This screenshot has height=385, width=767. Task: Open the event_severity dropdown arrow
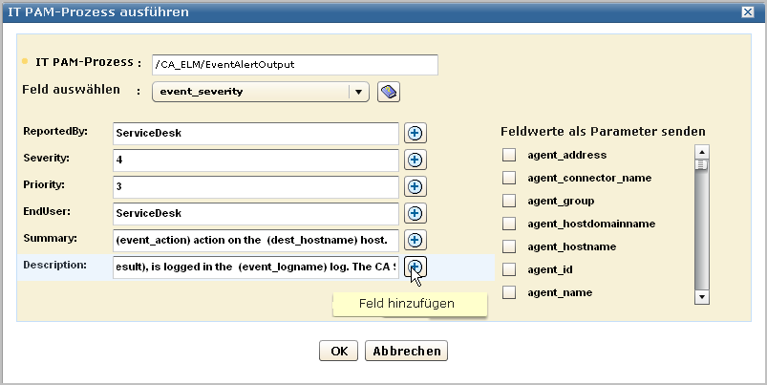358,92
